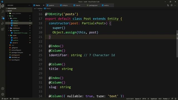
Task: Open errors and warnings count in status bar
Action: (x=16, y=99)
